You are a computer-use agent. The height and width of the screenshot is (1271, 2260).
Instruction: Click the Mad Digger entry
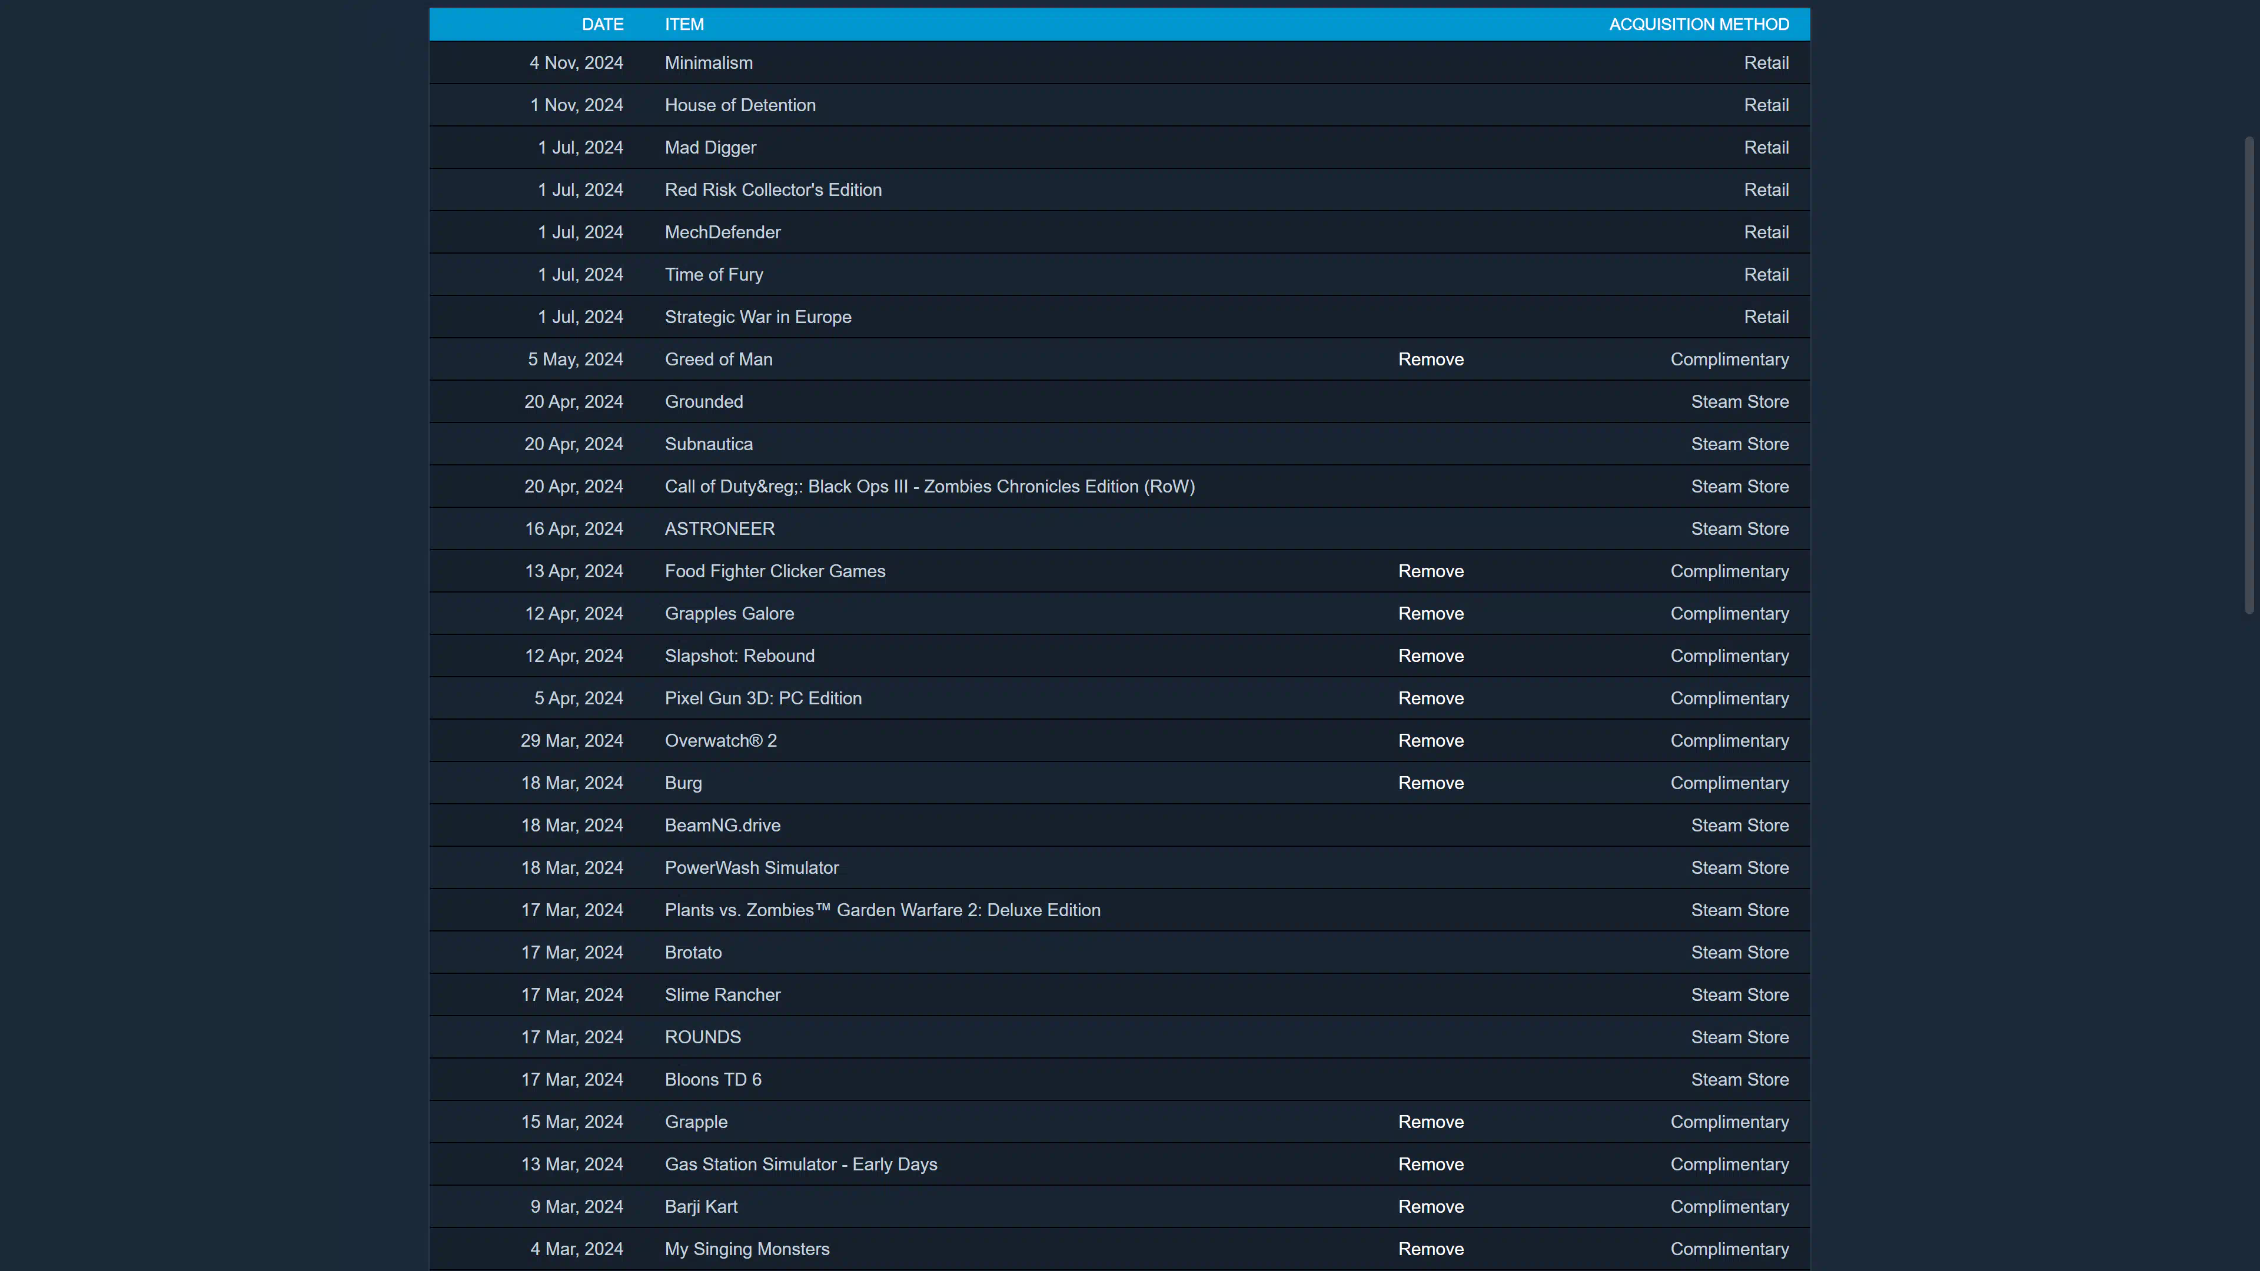[x=710, y=148]
